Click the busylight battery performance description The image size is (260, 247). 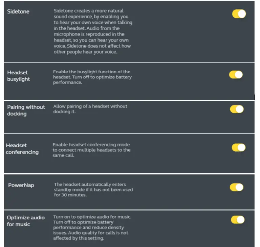[x=92, y=77]
